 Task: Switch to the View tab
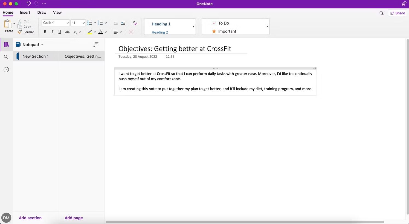tap(57, 12)
